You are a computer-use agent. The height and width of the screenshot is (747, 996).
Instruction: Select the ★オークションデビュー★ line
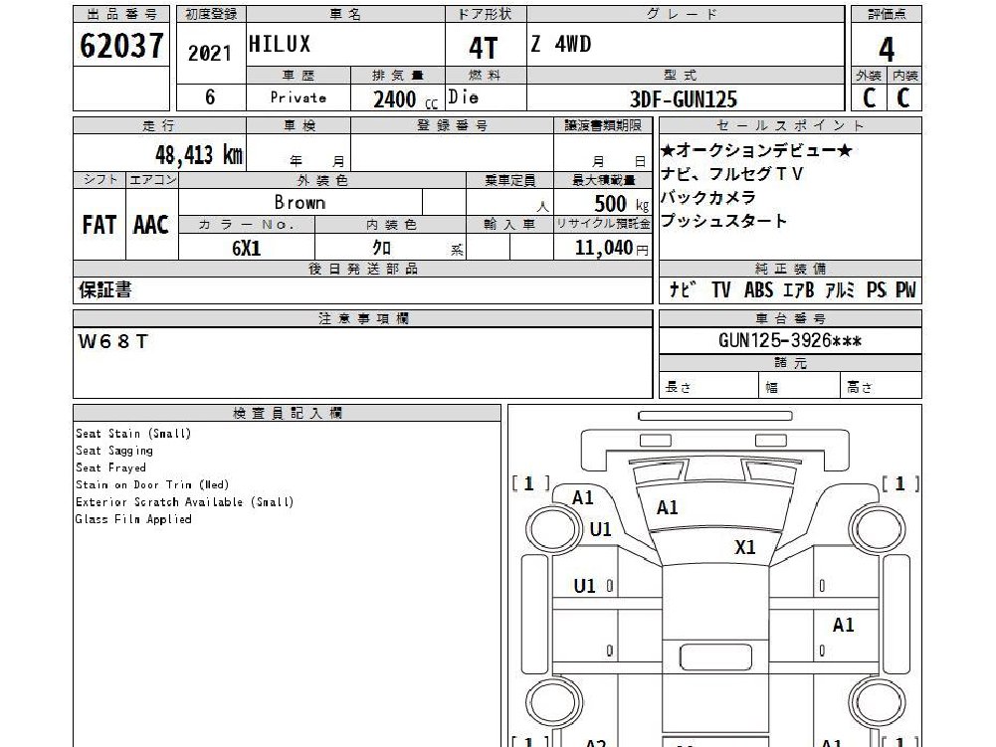click(x=756, y=150)
